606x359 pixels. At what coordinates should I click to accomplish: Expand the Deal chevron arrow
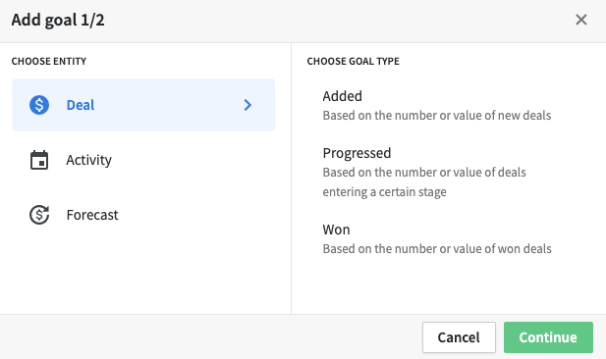(248, 105)
